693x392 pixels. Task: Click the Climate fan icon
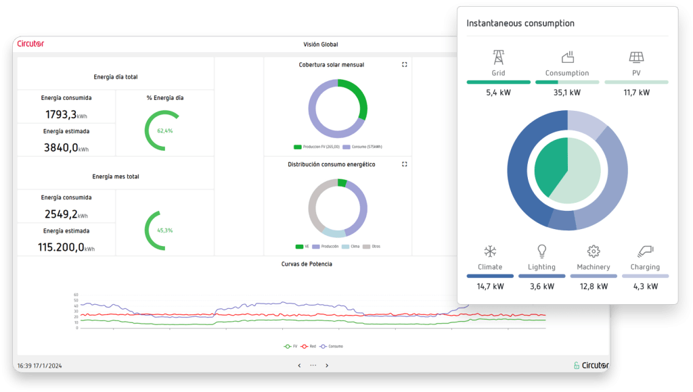(x=489, y=250)
